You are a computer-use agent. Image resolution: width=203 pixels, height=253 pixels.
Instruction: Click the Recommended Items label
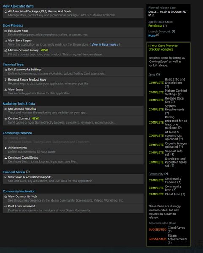pos(162,223)
